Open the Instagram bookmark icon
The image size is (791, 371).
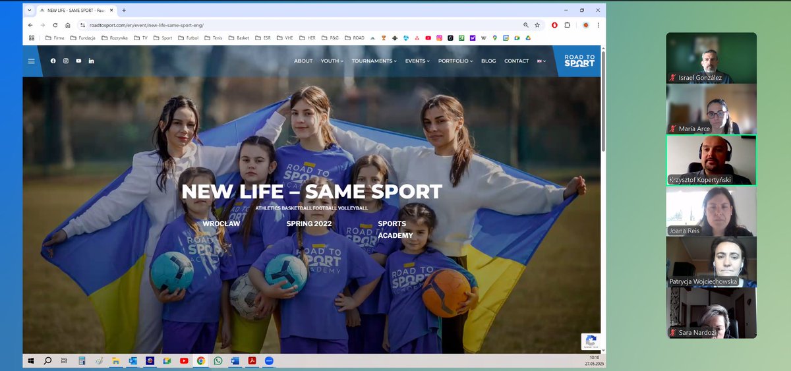(x=439, y=38)
